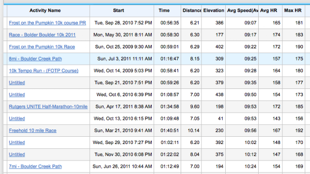
Task: Sort by Max HR column header
Action: point(293,11)
